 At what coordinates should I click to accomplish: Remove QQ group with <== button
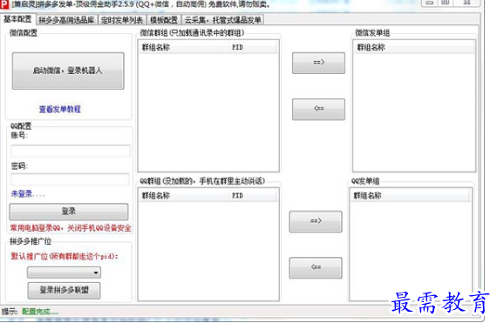click(x=316, y=267)
